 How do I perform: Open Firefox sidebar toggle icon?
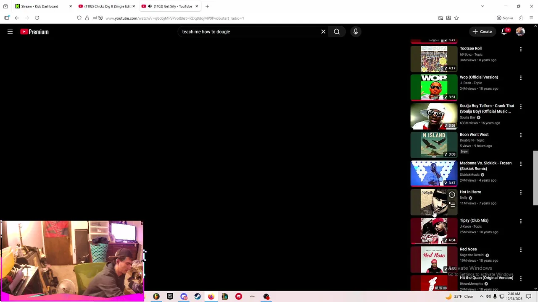[x=7, y=18]
